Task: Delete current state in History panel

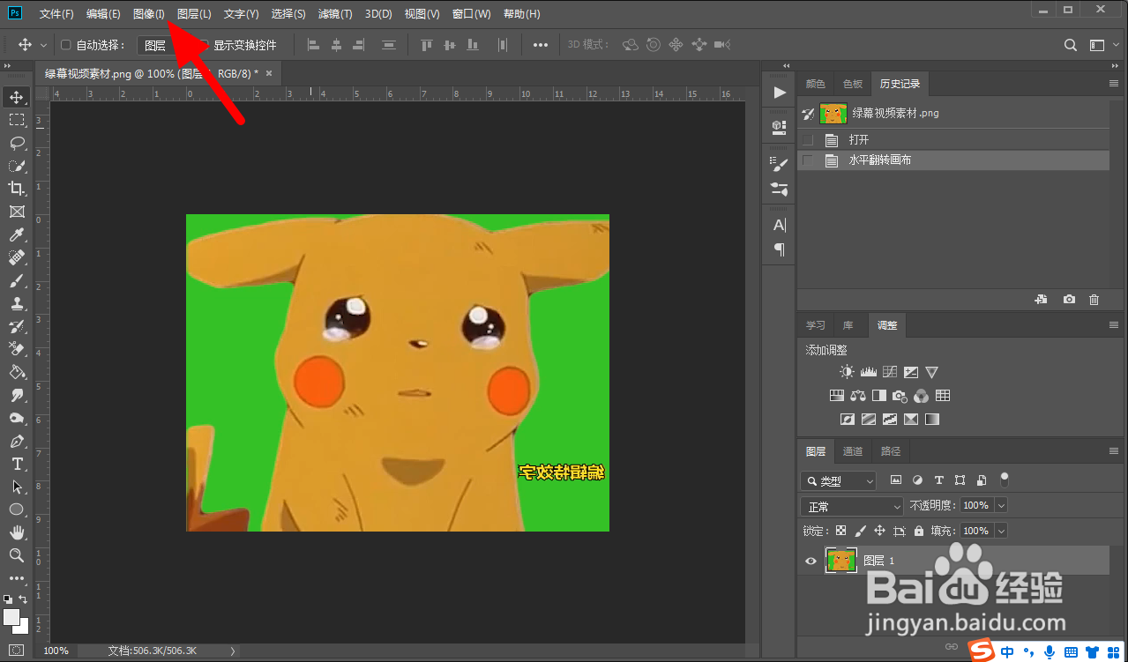Action: 1094,300
